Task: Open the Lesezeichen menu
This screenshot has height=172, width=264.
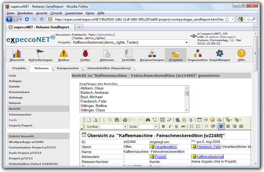Action: click(74, 13)
